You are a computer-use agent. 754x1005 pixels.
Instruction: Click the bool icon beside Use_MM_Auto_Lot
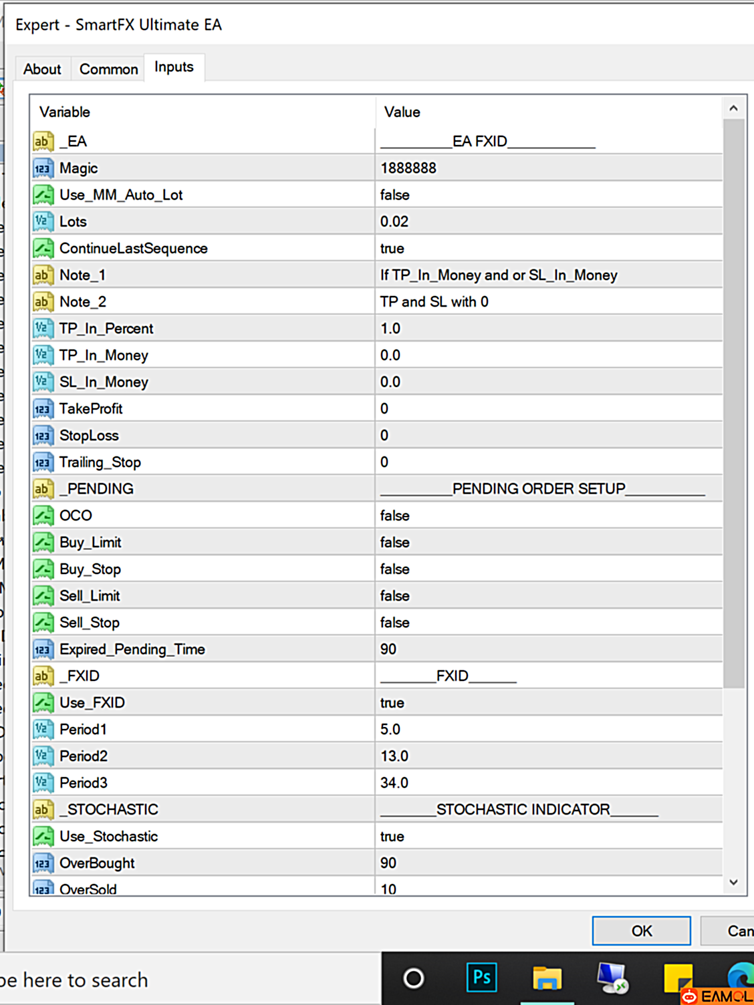tap(43, 194)
